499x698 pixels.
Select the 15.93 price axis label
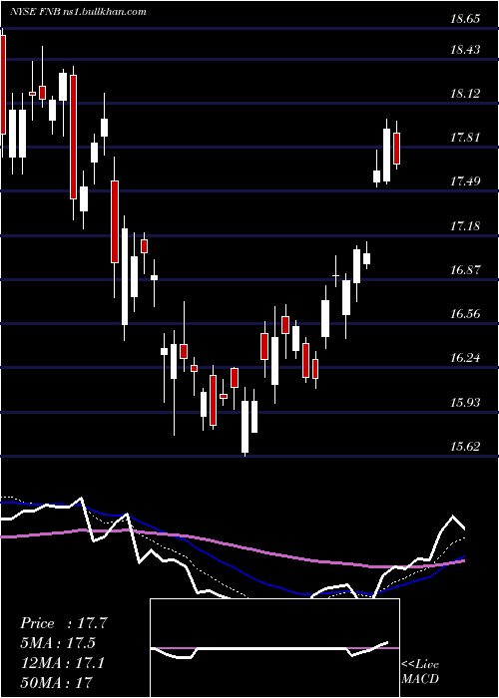(x=465, y=403)
